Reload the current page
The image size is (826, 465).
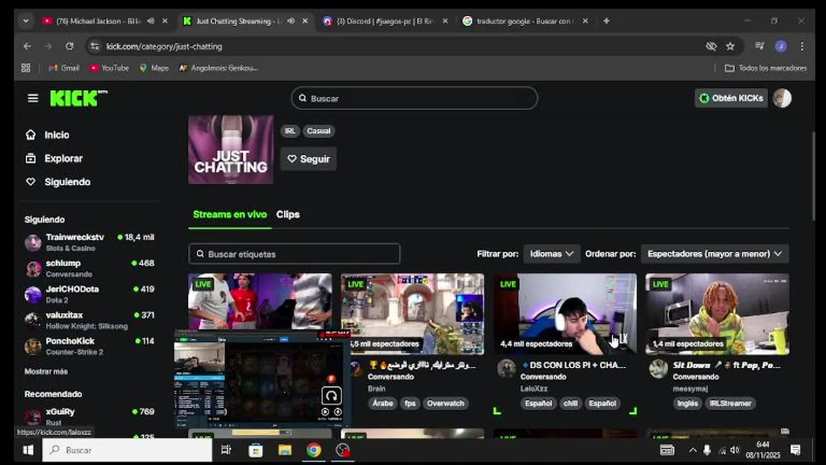pyautogui.click(x=69, y=46)
